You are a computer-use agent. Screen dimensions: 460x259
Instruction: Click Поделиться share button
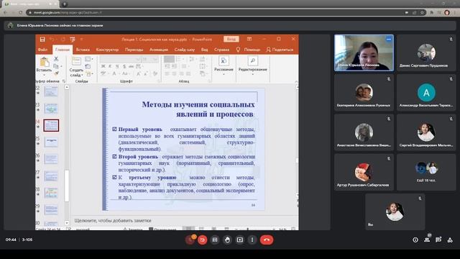coord(280,50)
